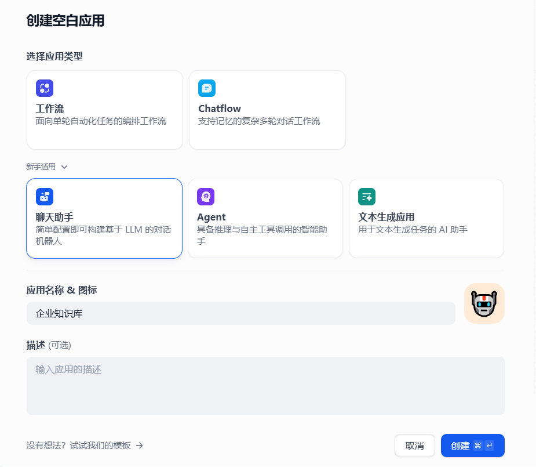This screenshot has height=467, width=536.
Task: Open the robot emoji app icon picker
Action: point(484,303)
